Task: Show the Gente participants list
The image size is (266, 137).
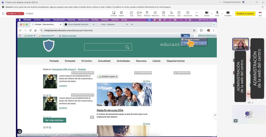Action: [139, 14]
